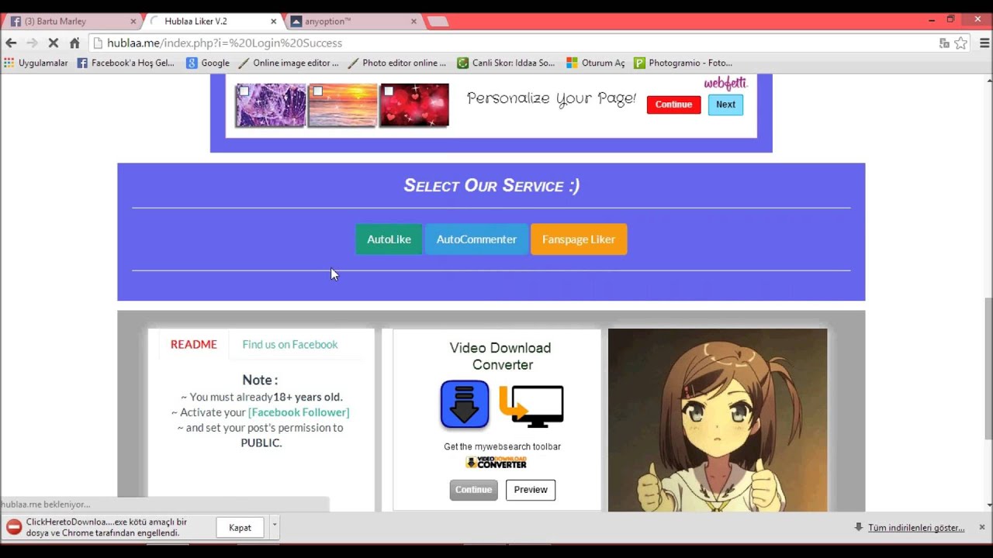Dismiss blocked download with Kapat
This screenshot has height=558, width=993.
coord(240,528)
